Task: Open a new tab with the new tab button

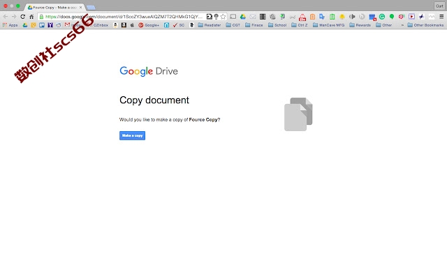Action: (x=91, y=8)
